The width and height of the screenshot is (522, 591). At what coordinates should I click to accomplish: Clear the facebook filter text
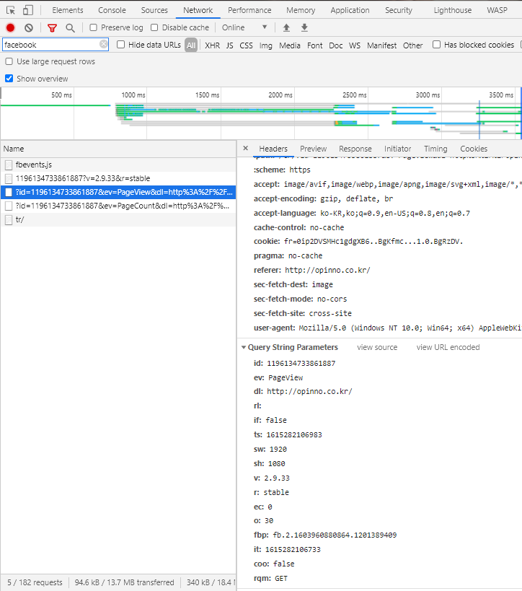coord(104,45)
